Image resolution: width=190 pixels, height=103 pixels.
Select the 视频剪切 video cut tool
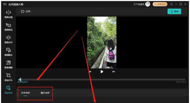9,27
